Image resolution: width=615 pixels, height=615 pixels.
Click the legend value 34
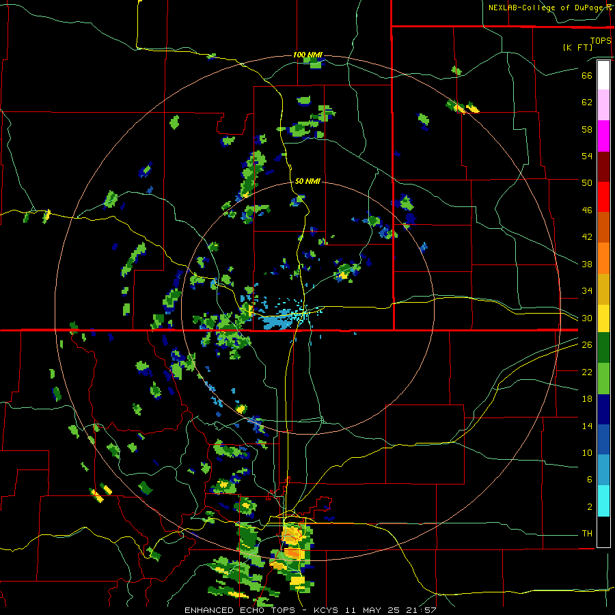pyautogui.click(x=587, y=290)
